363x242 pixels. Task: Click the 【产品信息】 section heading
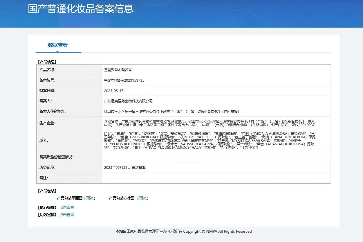tap(47, 62)
